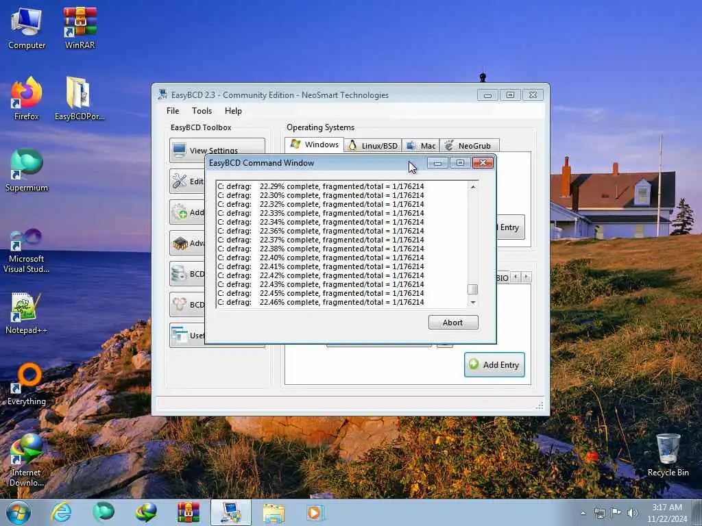The width and height of the screenshot is (702, 526).
Task: Switch to the Windows operating systems tab
Action: [314, 145]
